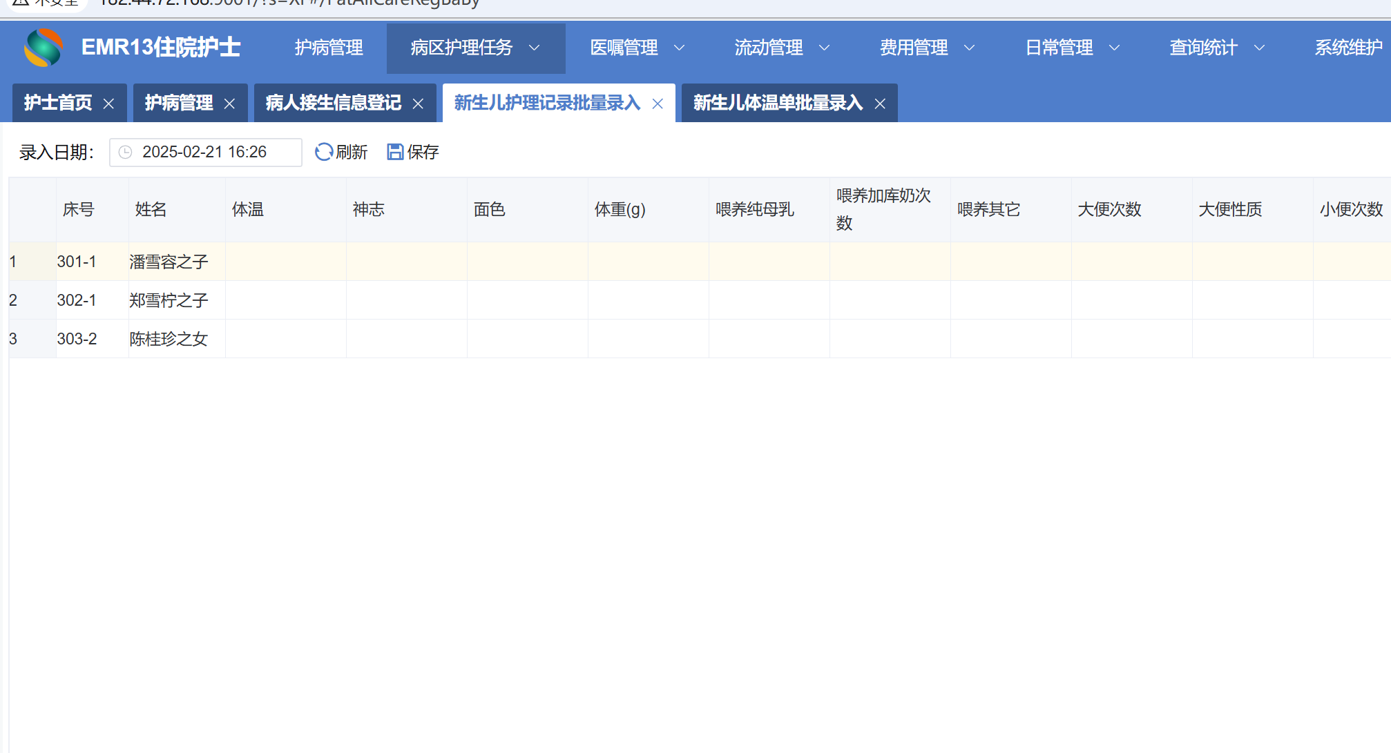The width and height of the screenshot is (1391, 753).
Task: Switch to the 新生儿体温单批量录入 tab
Action: 778,103
